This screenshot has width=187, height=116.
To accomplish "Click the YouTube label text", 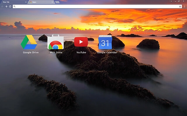I will click(x=81, y=52).
